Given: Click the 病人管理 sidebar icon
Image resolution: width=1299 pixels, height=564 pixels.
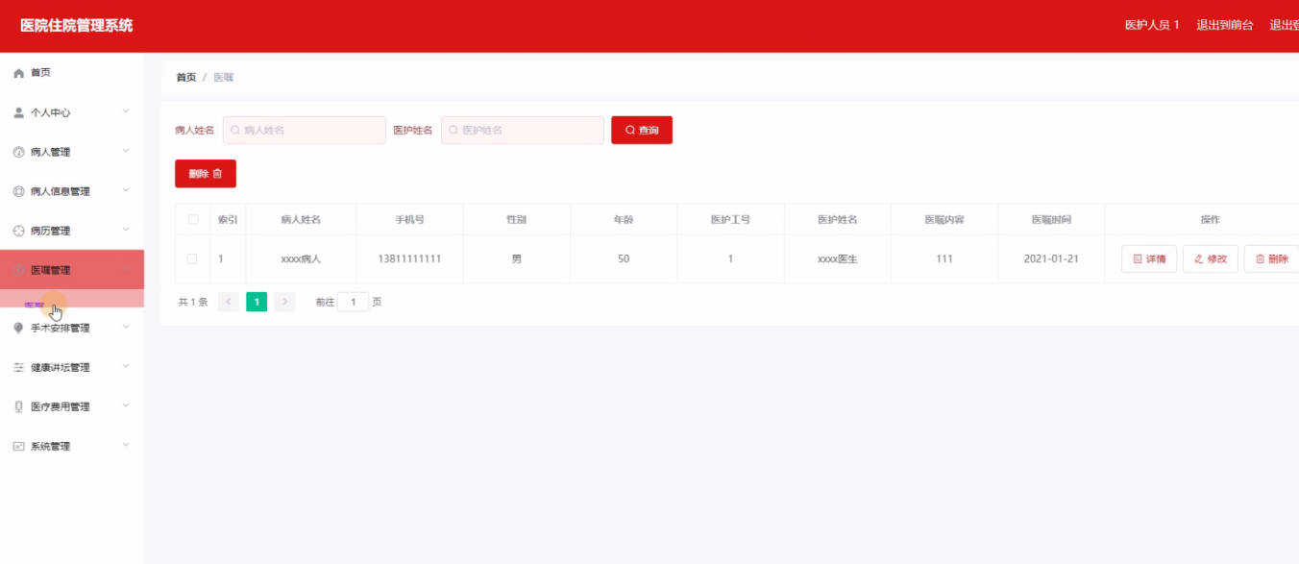Looking at the screenshot, I should pos(18,152).
